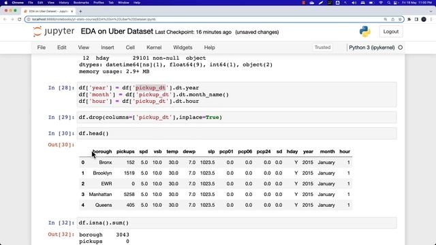Expand the tab search chevron
This screenshot has height=245, width=436.
click(x=431, y=12)
